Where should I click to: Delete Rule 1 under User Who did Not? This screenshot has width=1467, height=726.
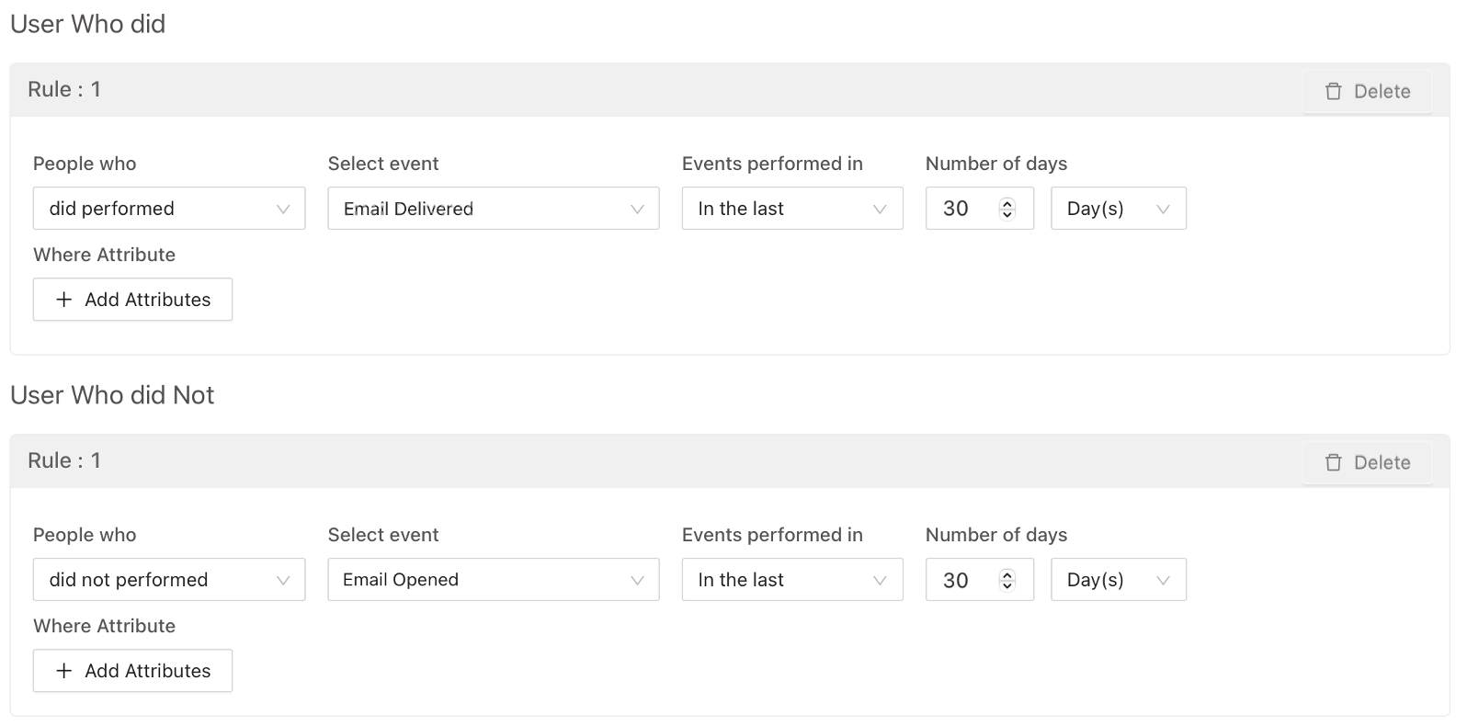[1367, 462]
